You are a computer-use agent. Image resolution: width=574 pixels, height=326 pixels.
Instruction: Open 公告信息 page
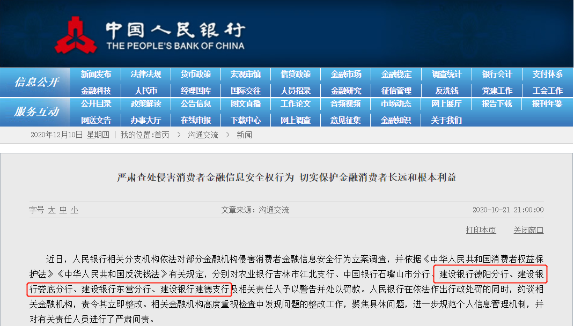[196, 104]
